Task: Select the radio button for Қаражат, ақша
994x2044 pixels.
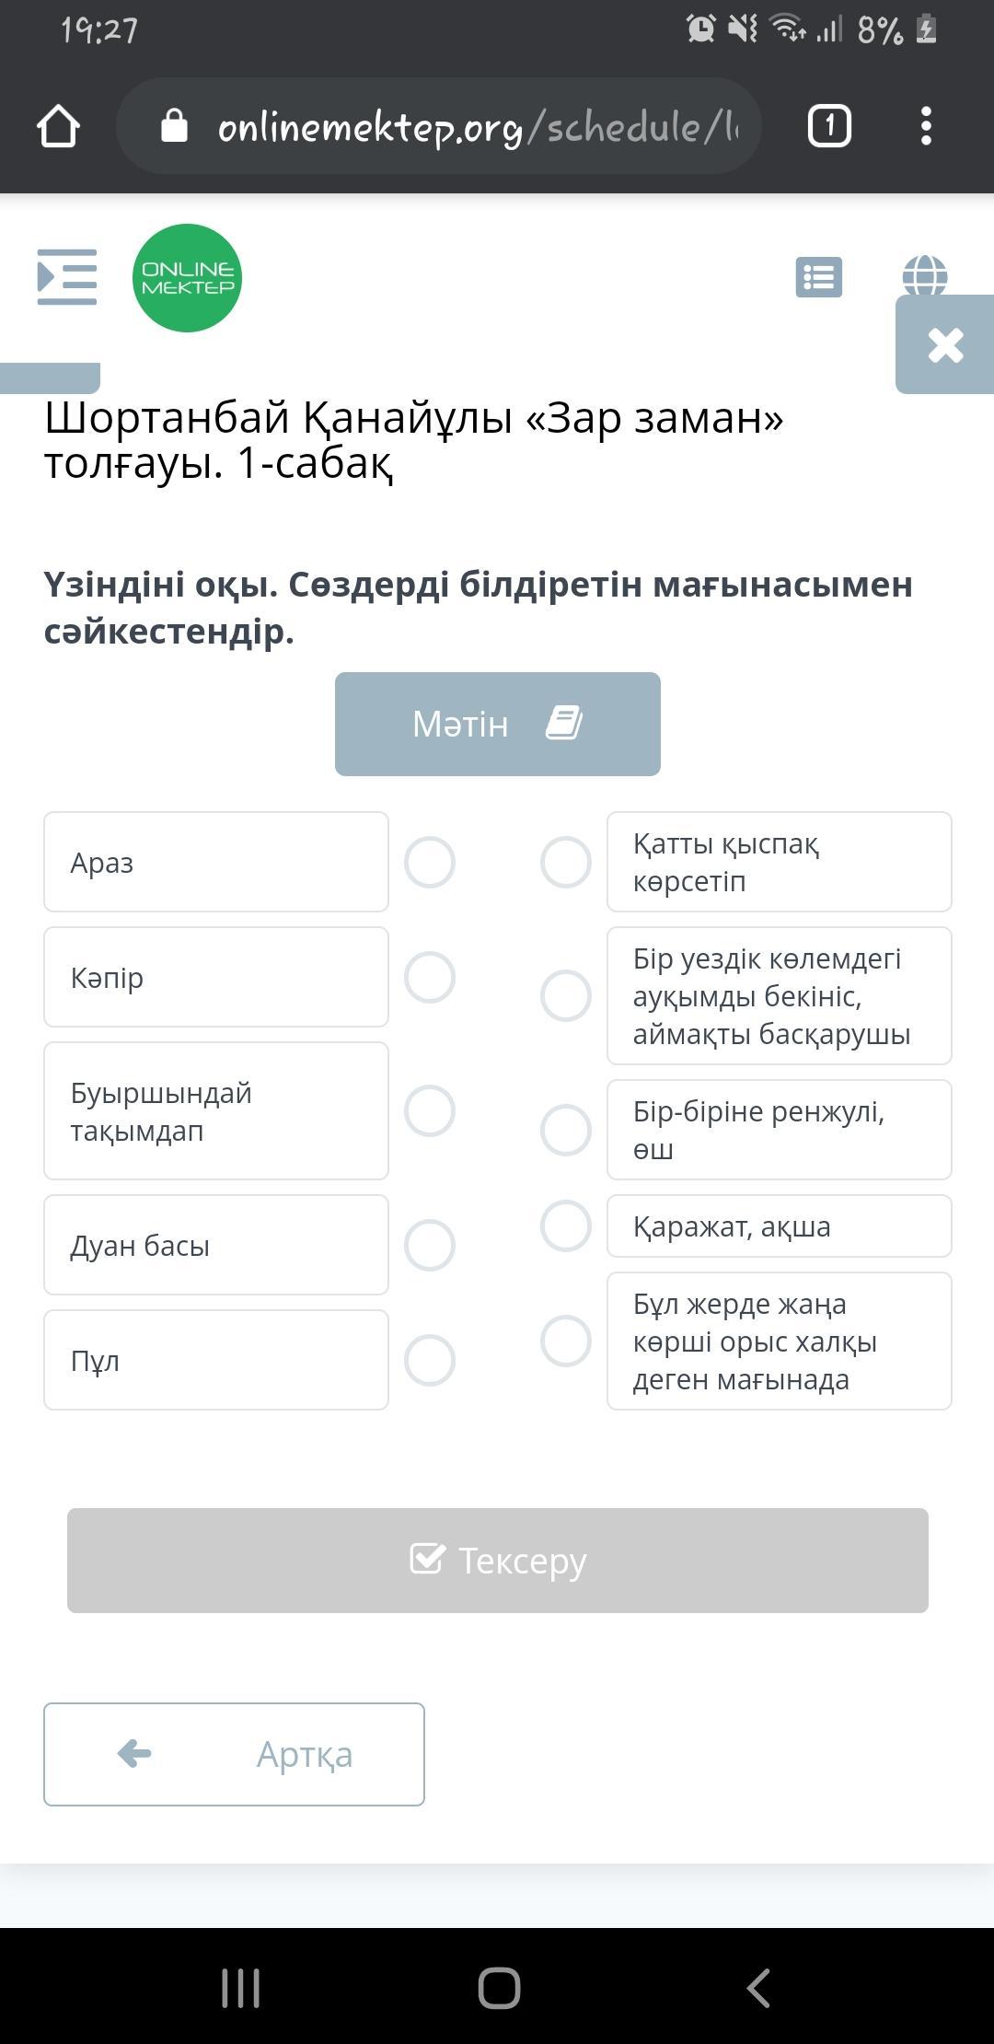Action: pyautogui.click(x=565, y=1226)
